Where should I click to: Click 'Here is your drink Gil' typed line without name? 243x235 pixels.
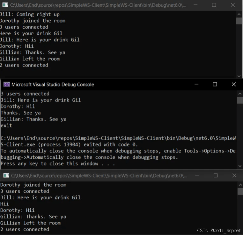pyautogui.click(x=31, y=33)
